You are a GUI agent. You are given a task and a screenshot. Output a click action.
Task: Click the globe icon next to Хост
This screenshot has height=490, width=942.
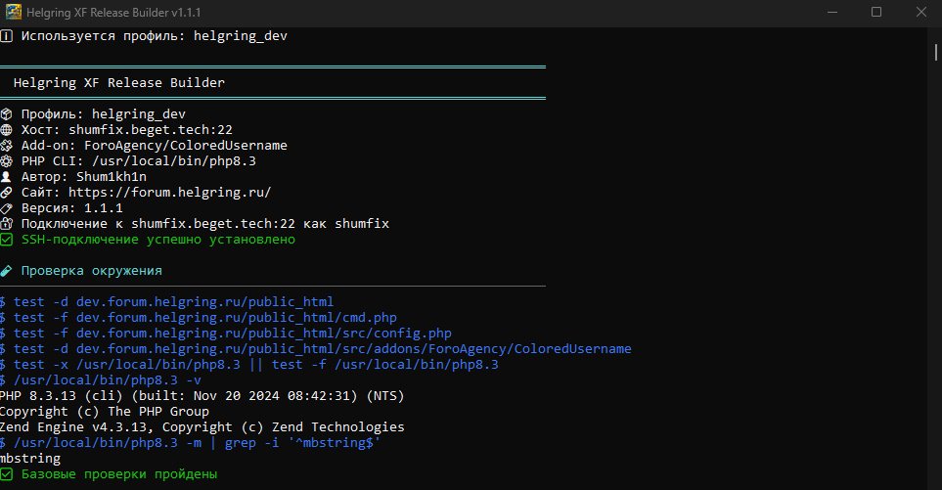coord(6,130)
